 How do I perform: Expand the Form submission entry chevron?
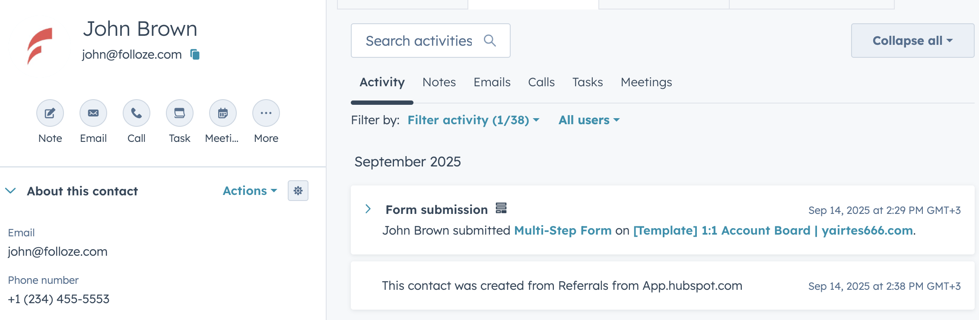pos(368,209)
